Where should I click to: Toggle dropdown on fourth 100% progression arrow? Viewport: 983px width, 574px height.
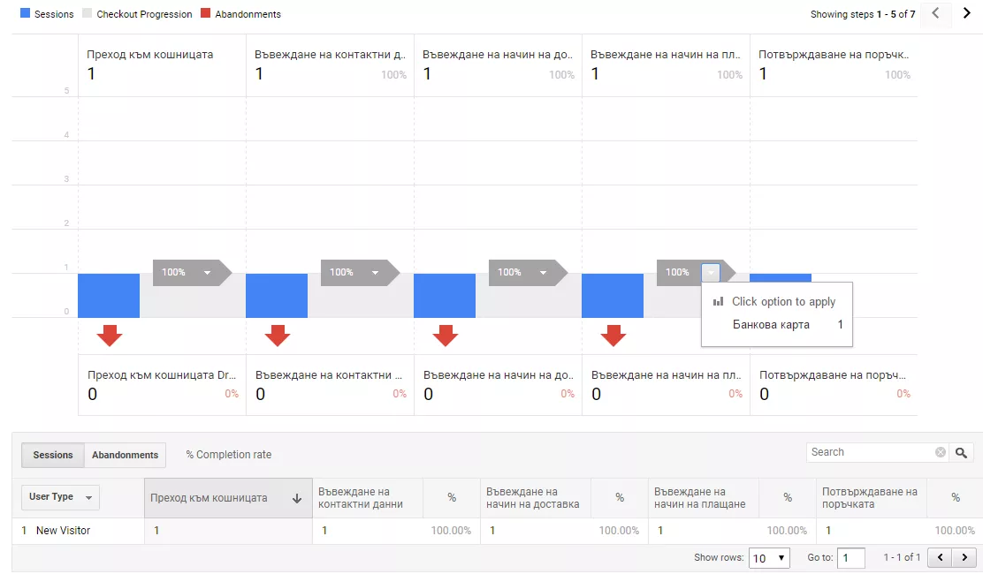[711, 272]
